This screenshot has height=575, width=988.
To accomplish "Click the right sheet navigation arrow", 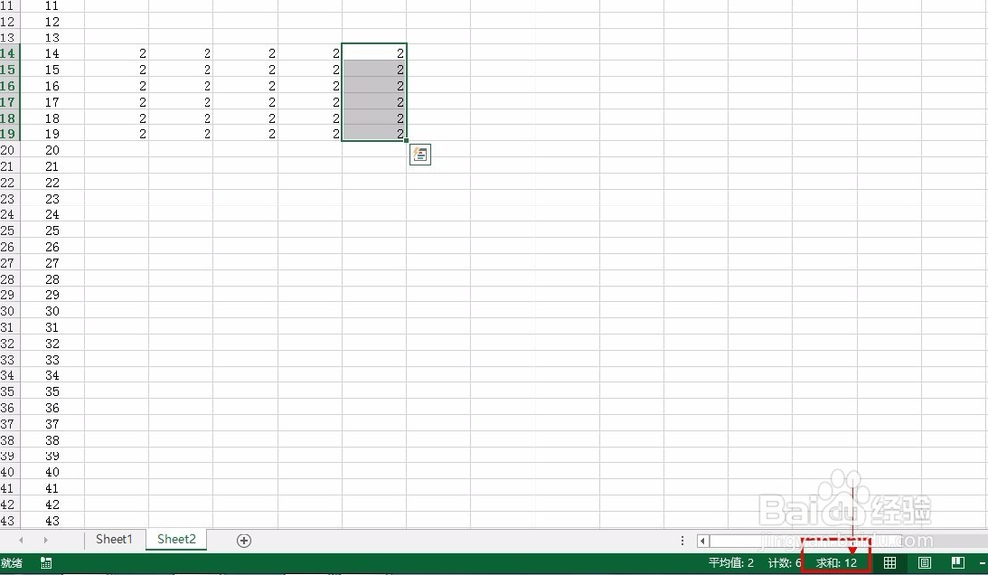I will point(47,539).
